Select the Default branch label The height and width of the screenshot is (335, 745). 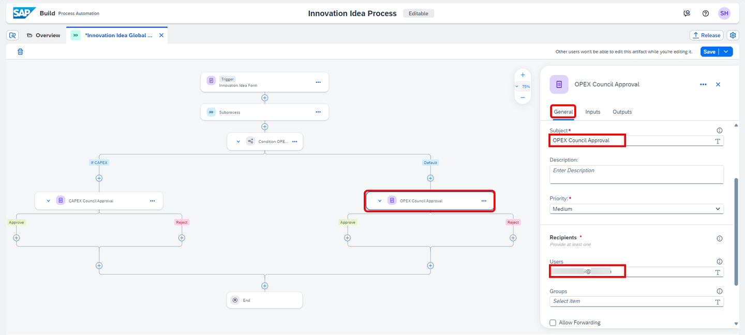click(430, 163)
